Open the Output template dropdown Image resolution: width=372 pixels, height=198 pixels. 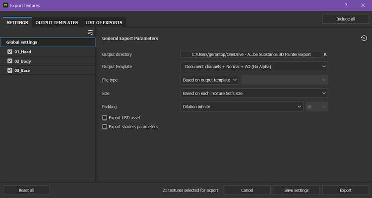tap(254, 66)
